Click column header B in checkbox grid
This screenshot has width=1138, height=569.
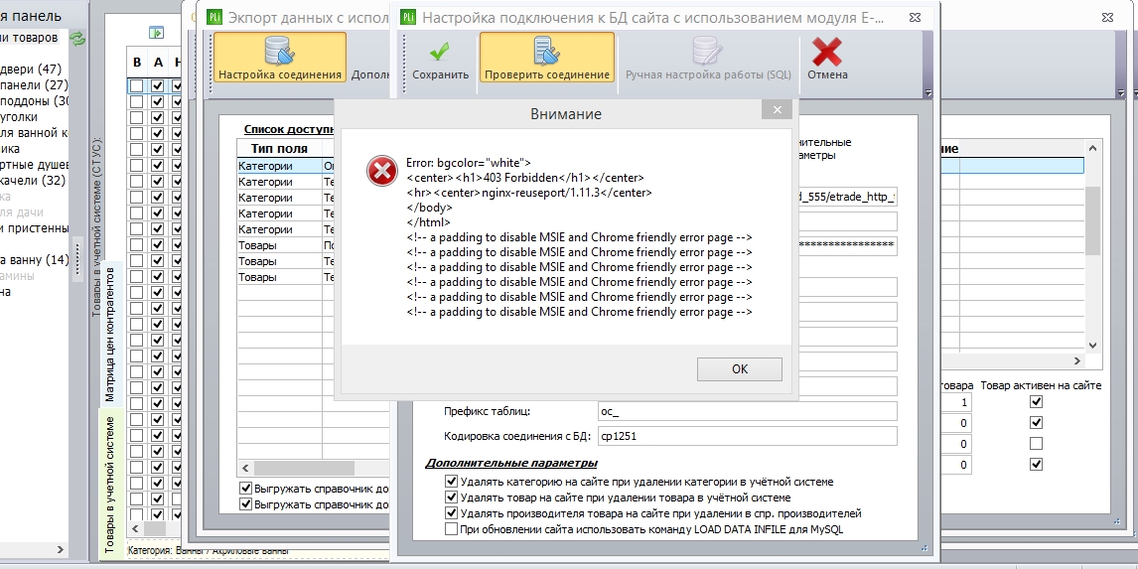click(x=137, y=63)
